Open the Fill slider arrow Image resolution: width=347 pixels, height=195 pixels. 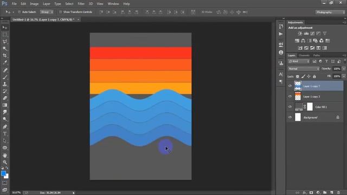(x=344, y=76)
